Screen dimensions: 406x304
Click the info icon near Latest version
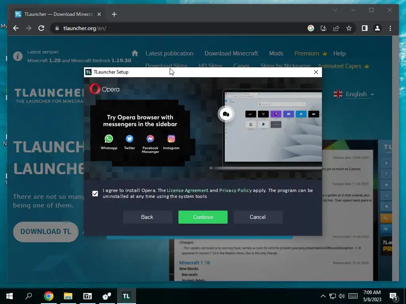coord(18,56)
